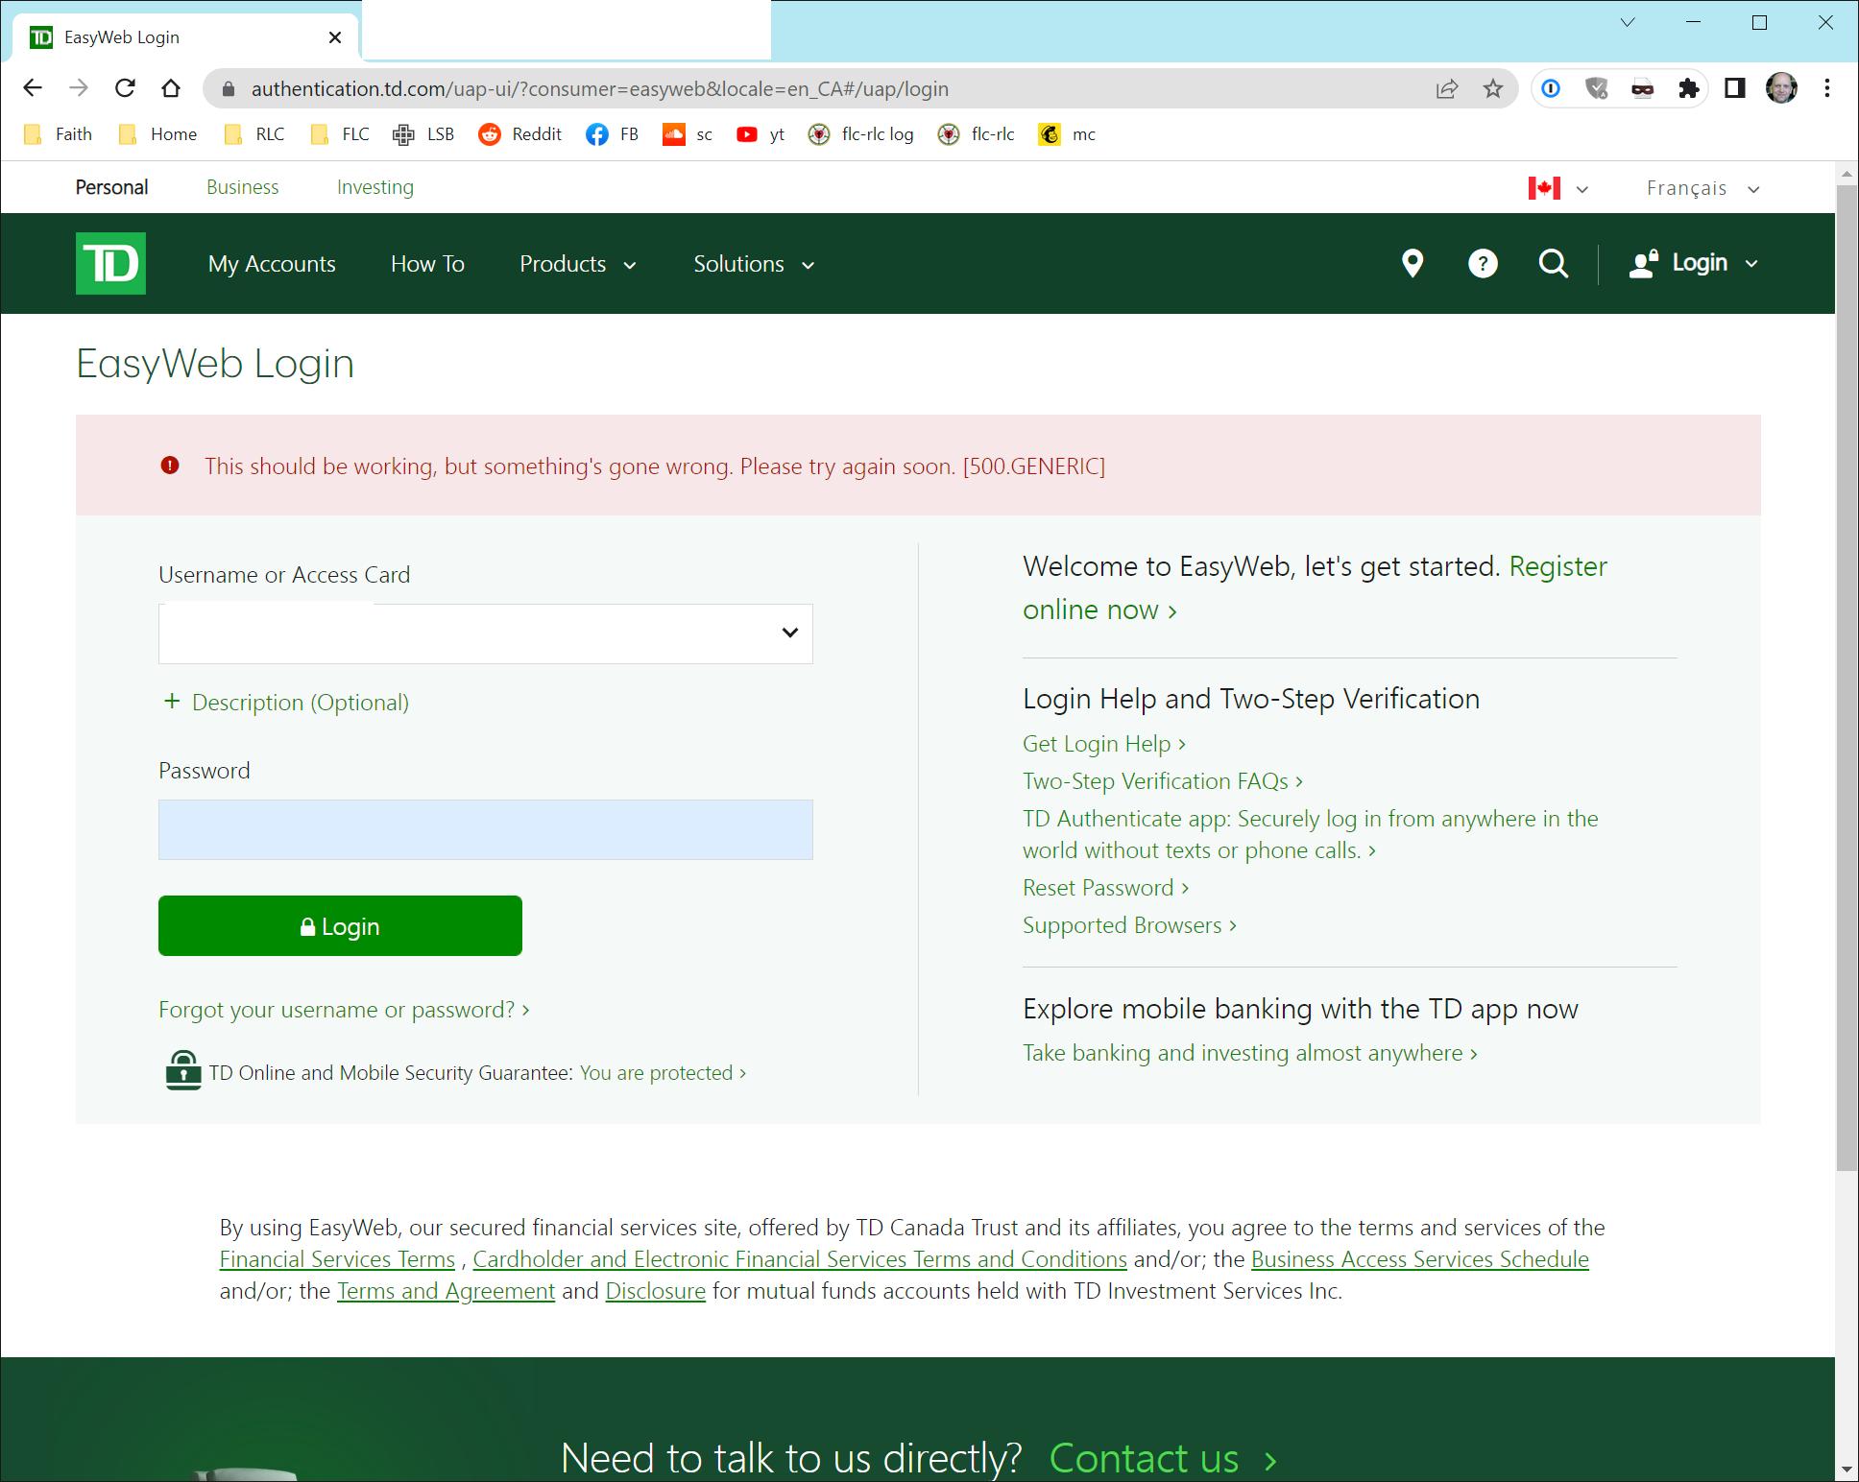
Task: Expand the Products dropdown
Action: tap(577, 264)
